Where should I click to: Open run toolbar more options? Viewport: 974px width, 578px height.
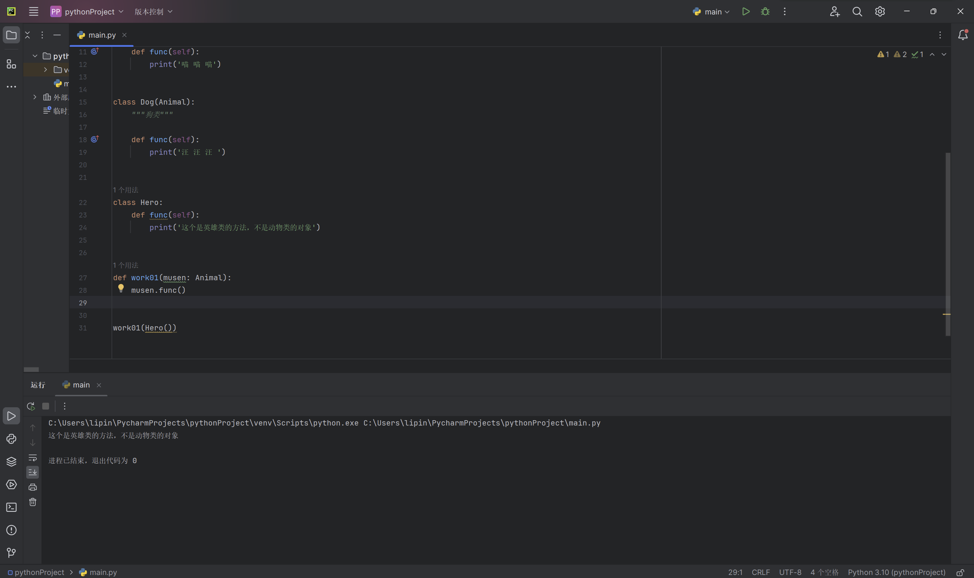[x=65, y=406]
